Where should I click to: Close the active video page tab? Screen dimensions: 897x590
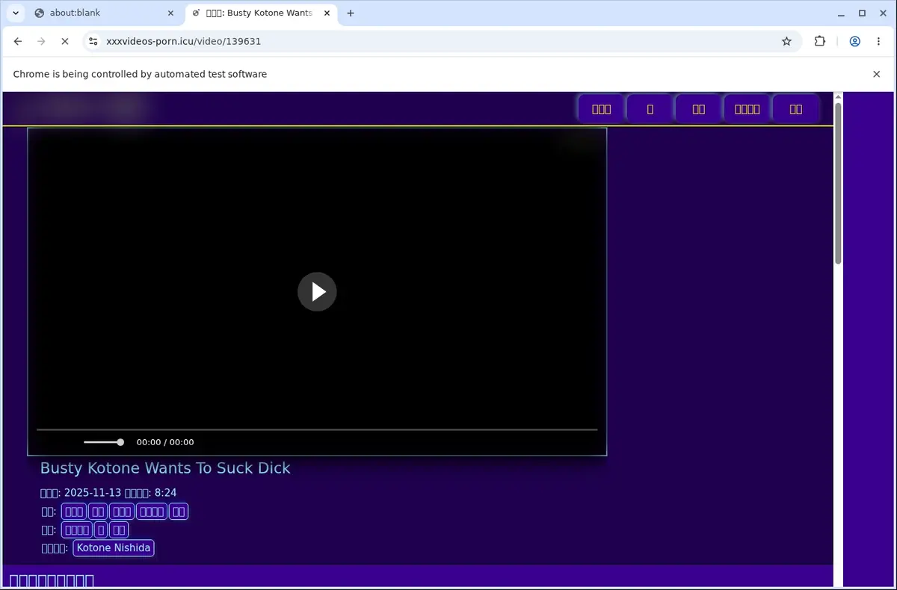[327, 13]
